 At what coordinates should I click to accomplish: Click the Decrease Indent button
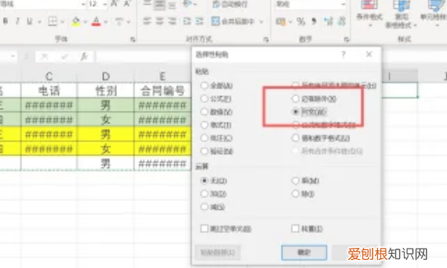click(x=187, y=21)
